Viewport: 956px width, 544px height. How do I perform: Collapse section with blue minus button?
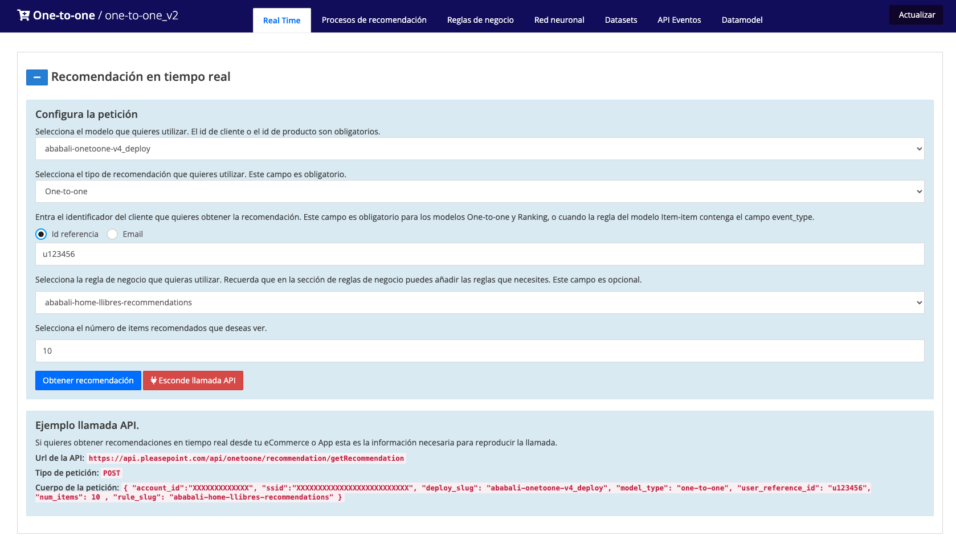pyautogui.click(x=37, y=77)
